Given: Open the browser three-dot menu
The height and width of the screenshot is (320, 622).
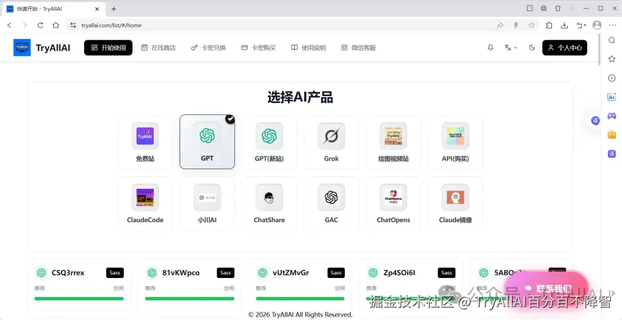Looking at the screenshot, I should (x=612, y=25).
